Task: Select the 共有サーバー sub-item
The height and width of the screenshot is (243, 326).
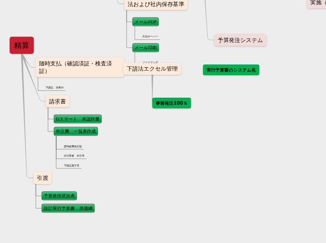Action: click(150, 36)
